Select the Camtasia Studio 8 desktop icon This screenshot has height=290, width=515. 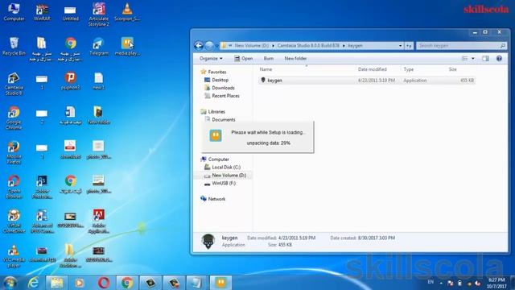click(x=14, y=84)
